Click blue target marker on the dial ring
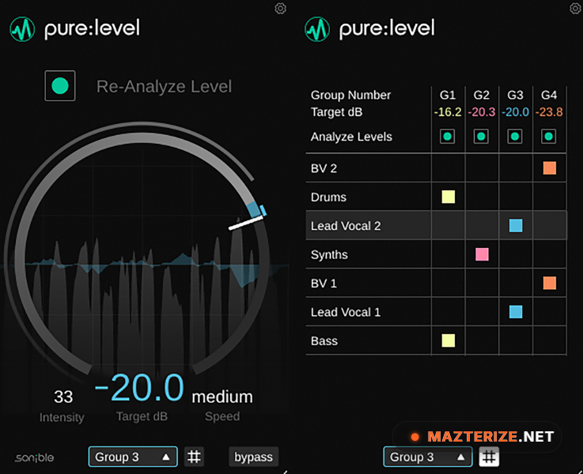This screenshot has width=583, height=474. [x=263, y=210]
